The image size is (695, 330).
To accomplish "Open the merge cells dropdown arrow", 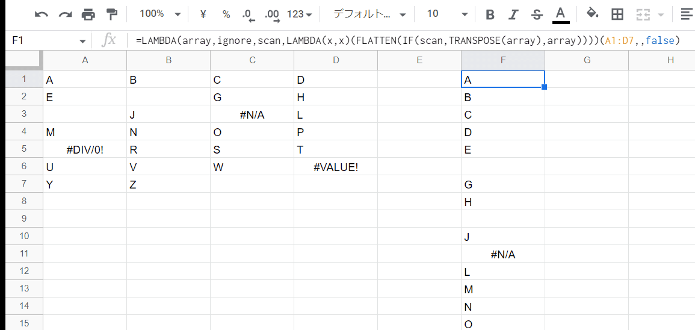I will coord(661,14).
